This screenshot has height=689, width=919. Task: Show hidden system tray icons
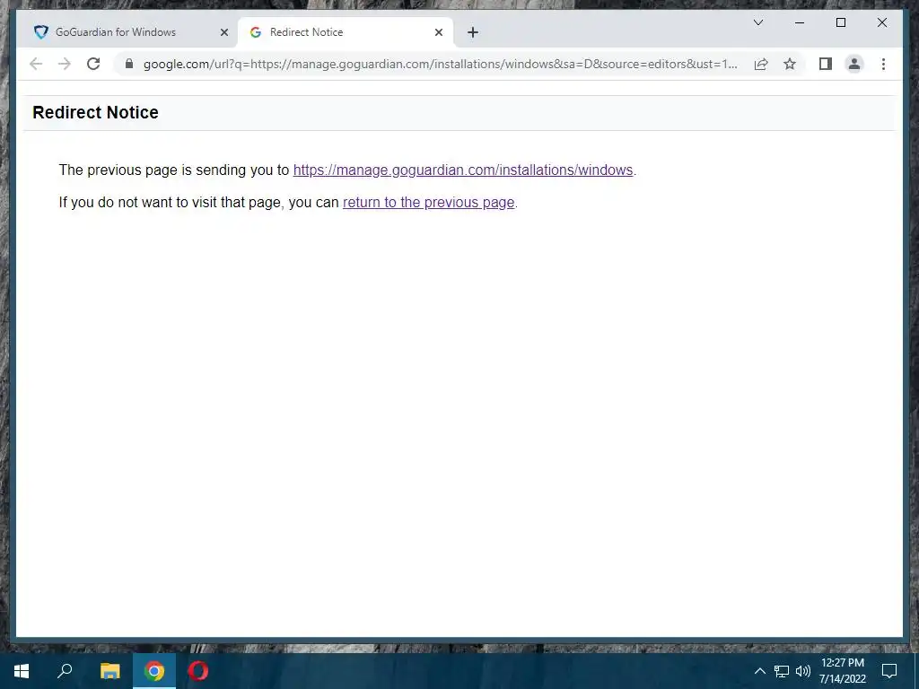[x=759, y=671]
